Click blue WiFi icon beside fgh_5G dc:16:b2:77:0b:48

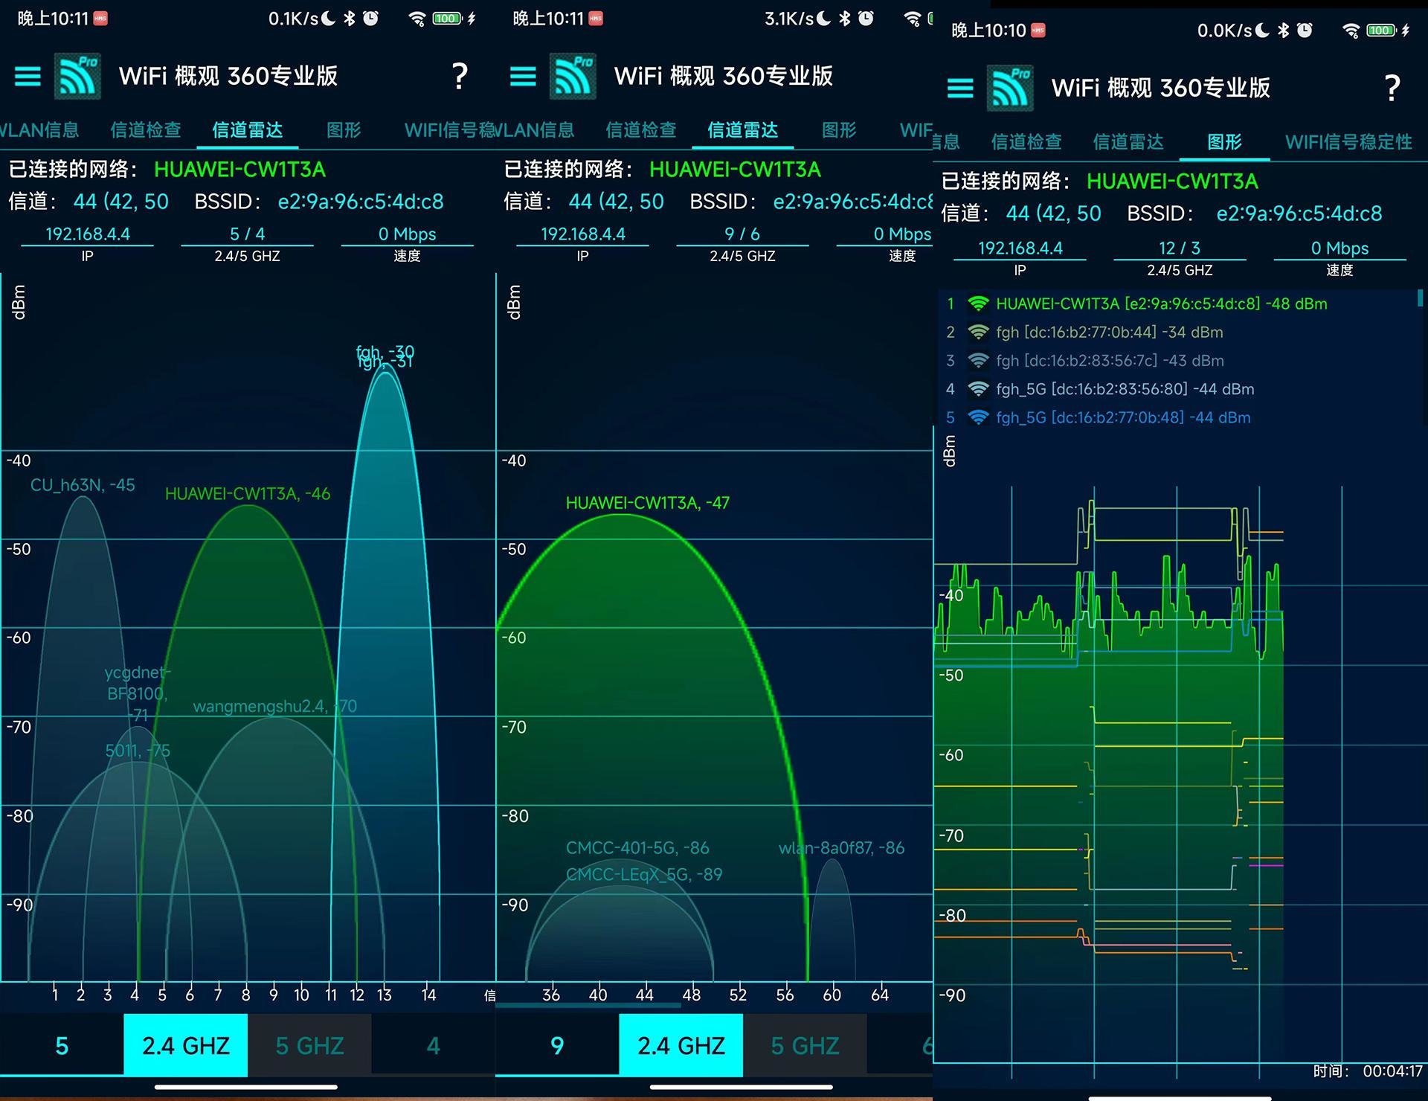(x=978, y=417)
